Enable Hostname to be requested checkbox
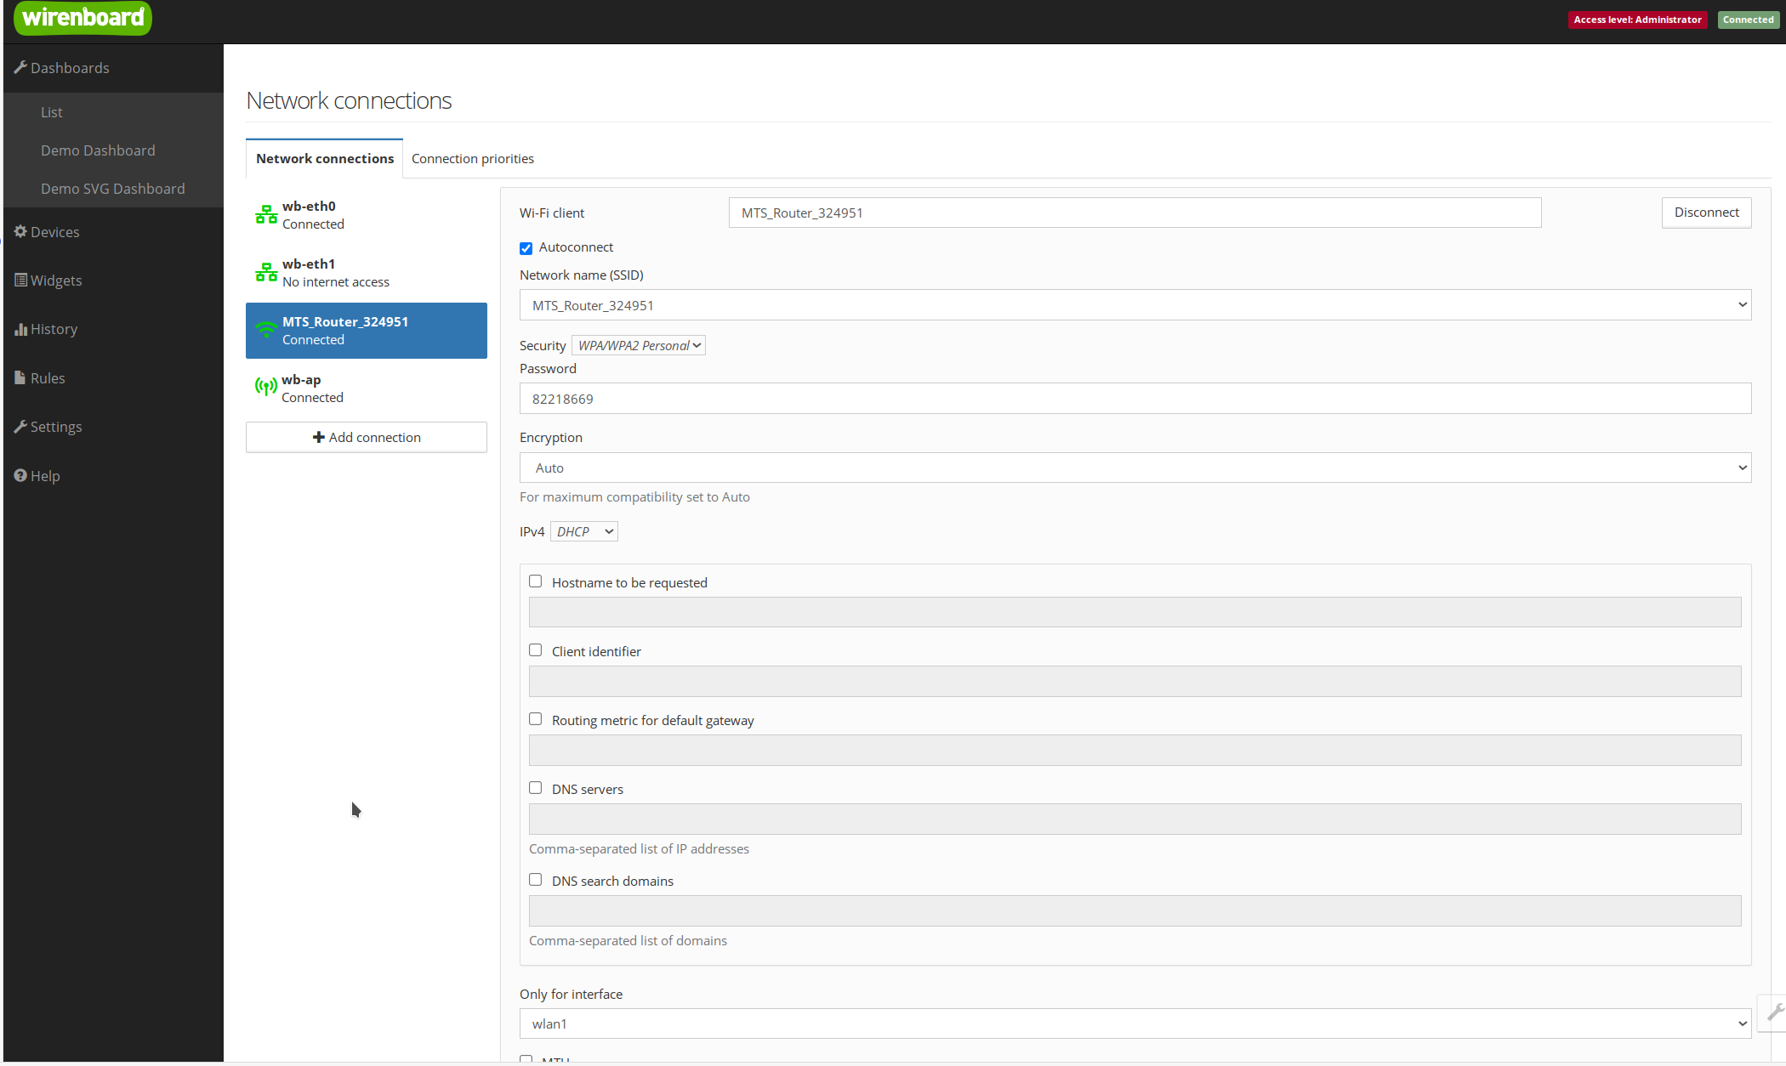Viewport: 1786px width, 1066px height. (535, 581)
